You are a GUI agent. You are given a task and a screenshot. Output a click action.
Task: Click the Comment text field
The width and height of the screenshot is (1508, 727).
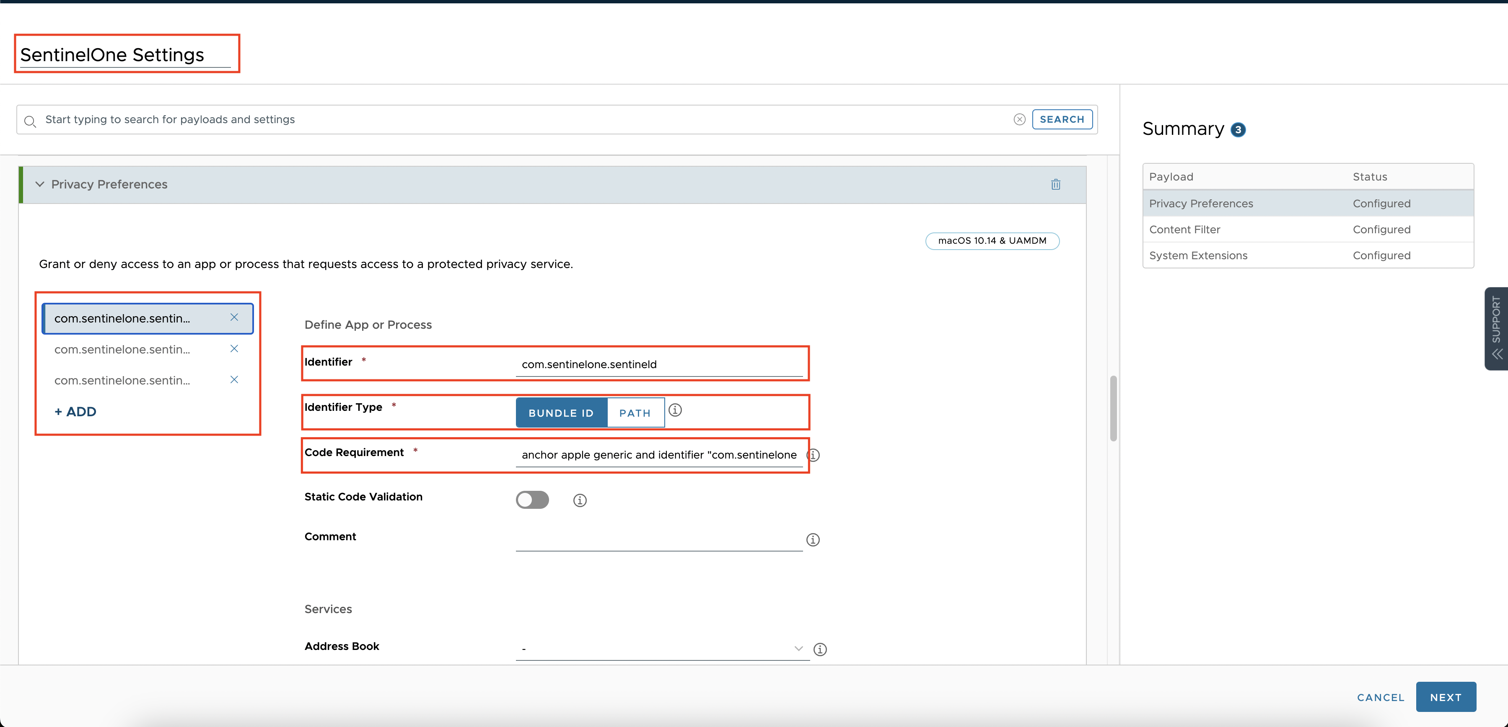click(x=658, y=540)
